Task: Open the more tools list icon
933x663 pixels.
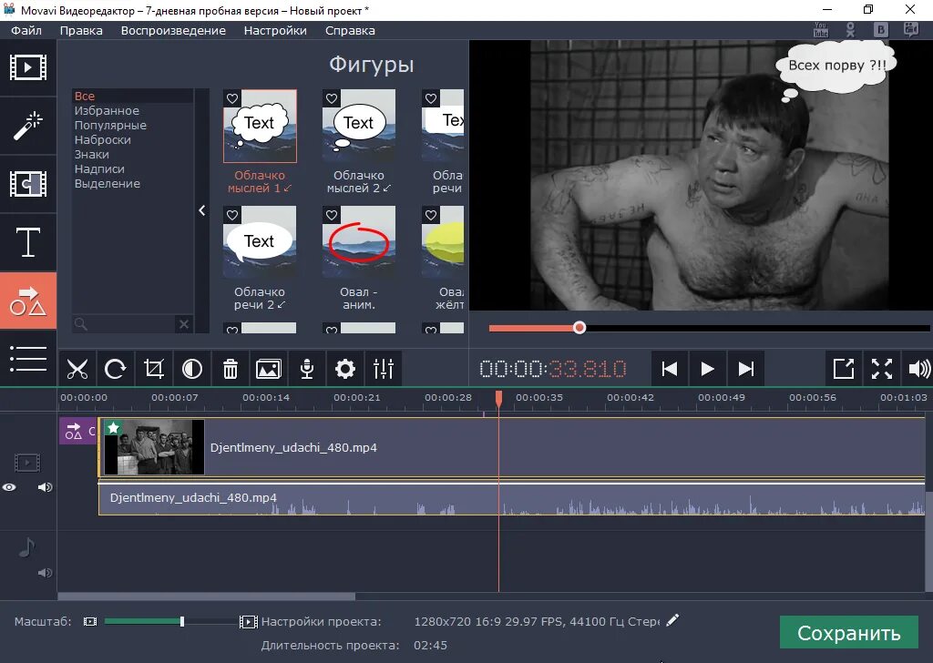Action: coord(28,359)
